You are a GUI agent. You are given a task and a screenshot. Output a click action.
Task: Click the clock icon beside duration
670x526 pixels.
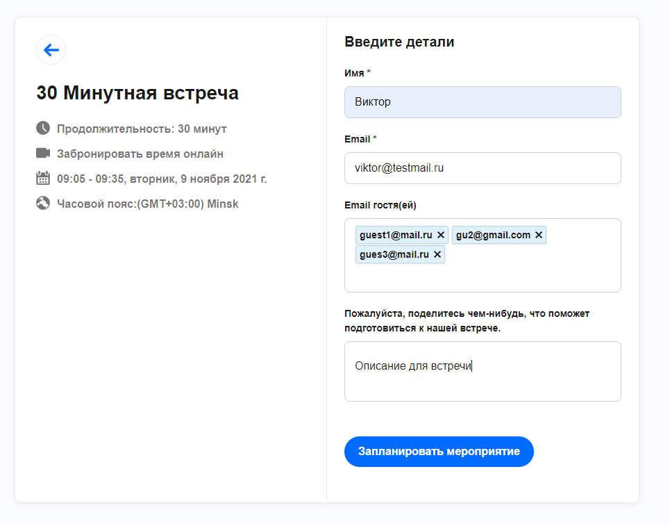43,129
